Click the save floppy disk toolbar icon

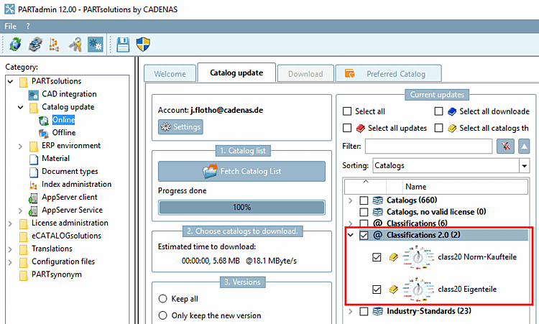pyautogui.click(x=123, y=45)
